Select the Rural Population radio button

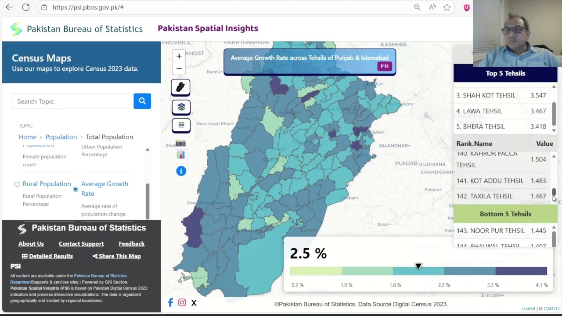[17, 184]
